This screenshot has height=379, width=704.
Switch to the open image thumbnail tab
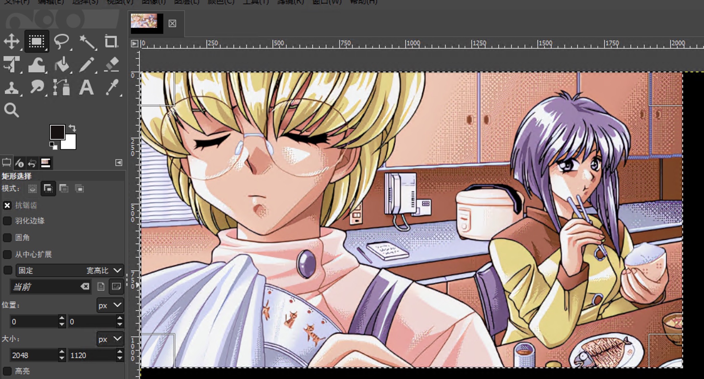click(x=144, y=22)
